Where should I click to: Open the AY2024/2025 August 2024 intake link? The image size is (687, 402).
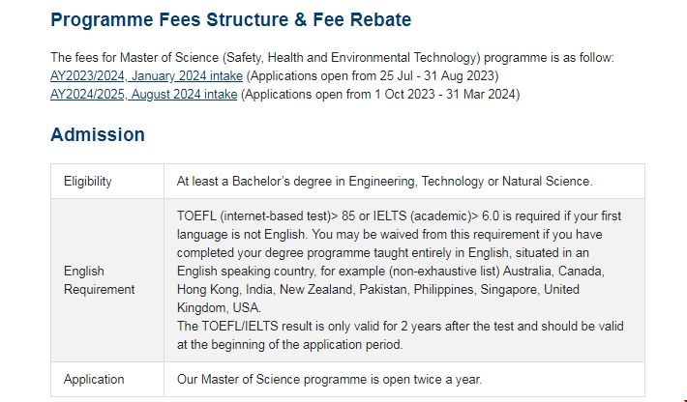tap(143, 94)
